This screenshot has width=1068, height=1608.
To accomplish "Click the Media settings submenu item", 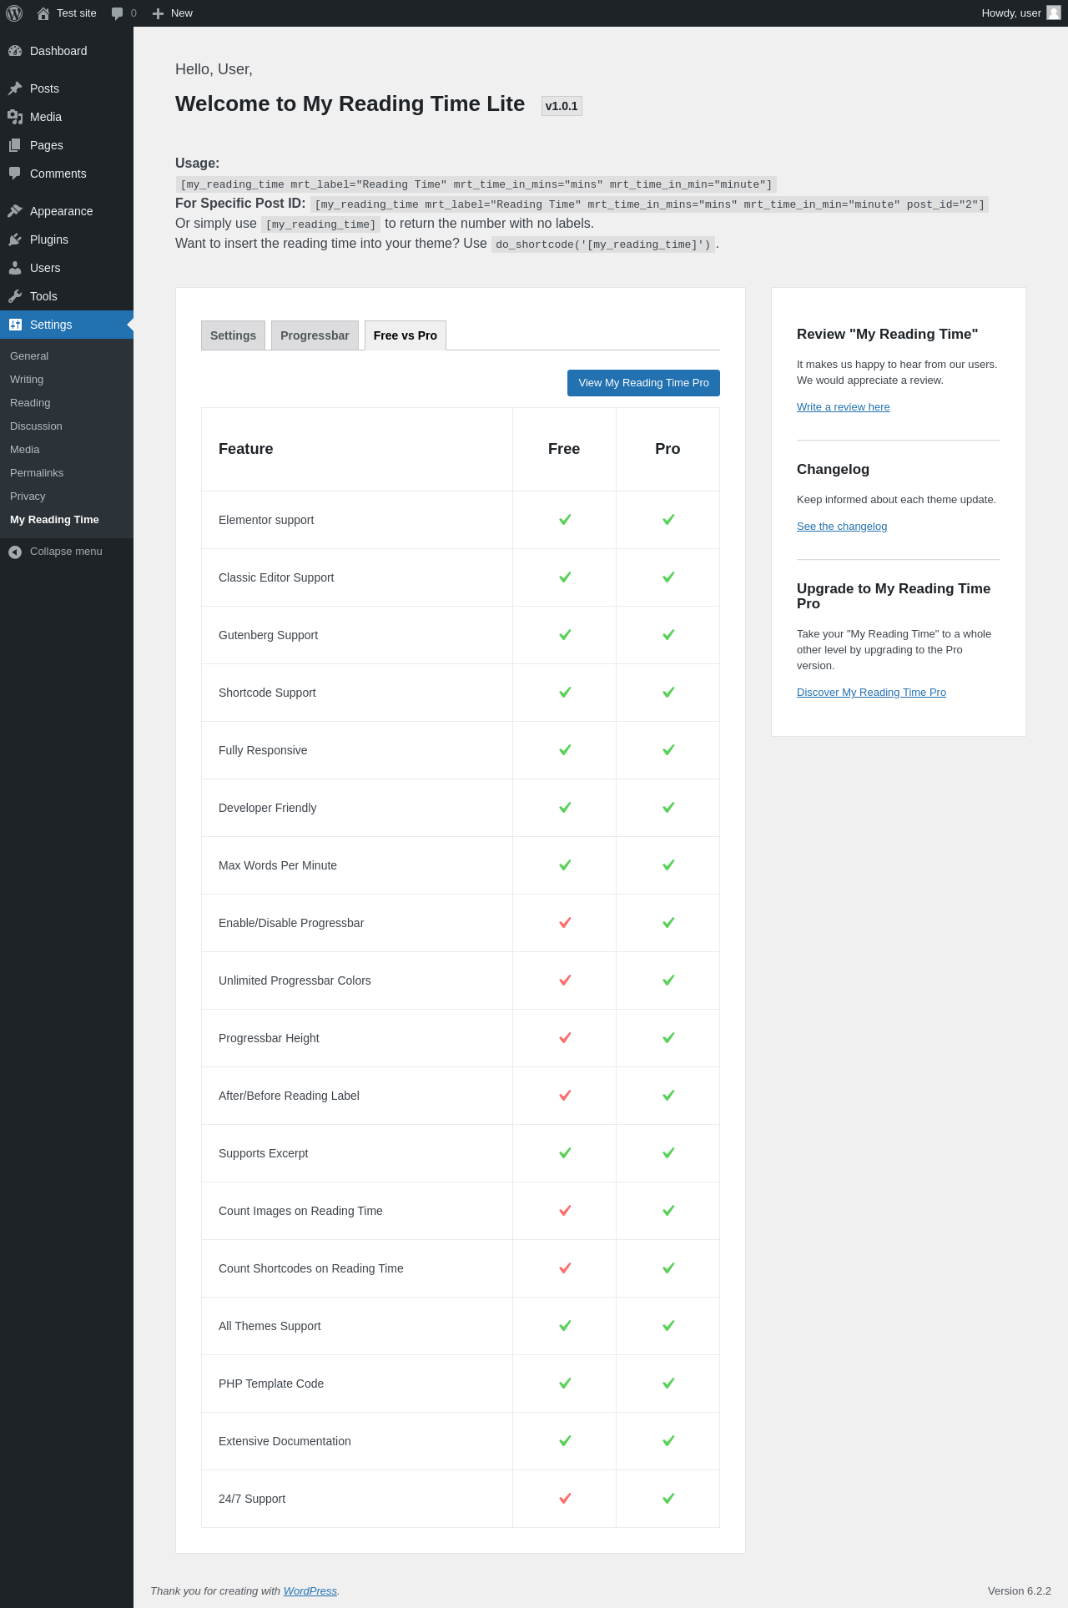I will [x=25, y=450].
